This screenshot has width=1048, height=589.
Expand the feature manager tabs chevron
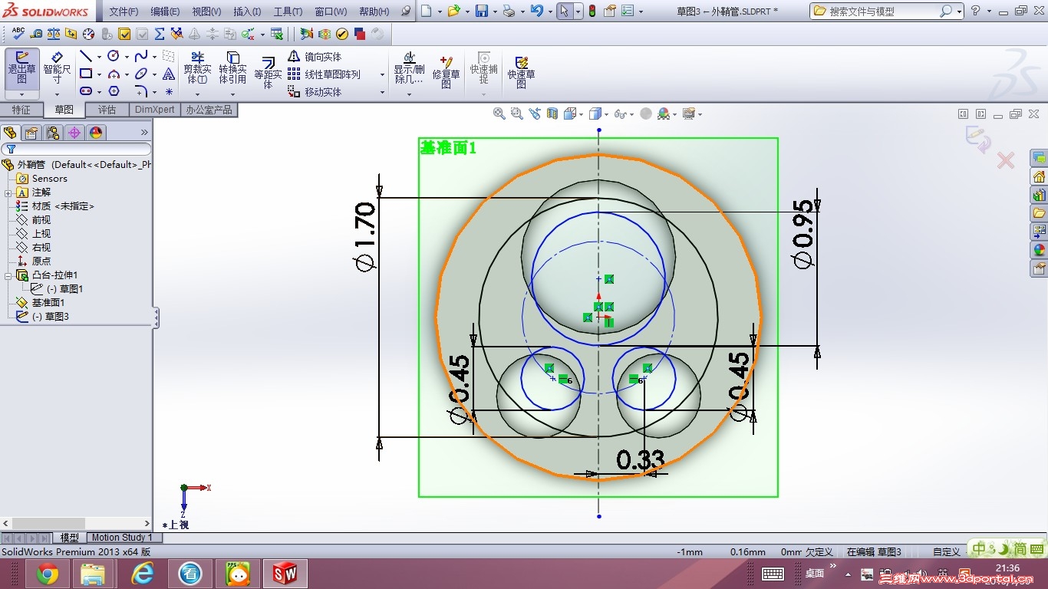coord(144,133)
